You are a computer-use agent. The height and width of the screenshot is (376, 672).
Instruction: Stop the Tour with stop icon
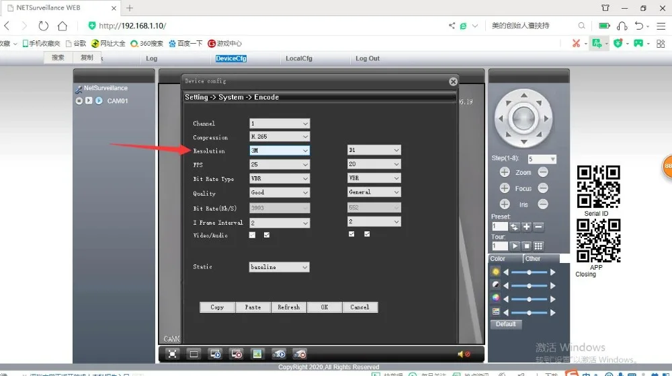(x=526, y=246)
